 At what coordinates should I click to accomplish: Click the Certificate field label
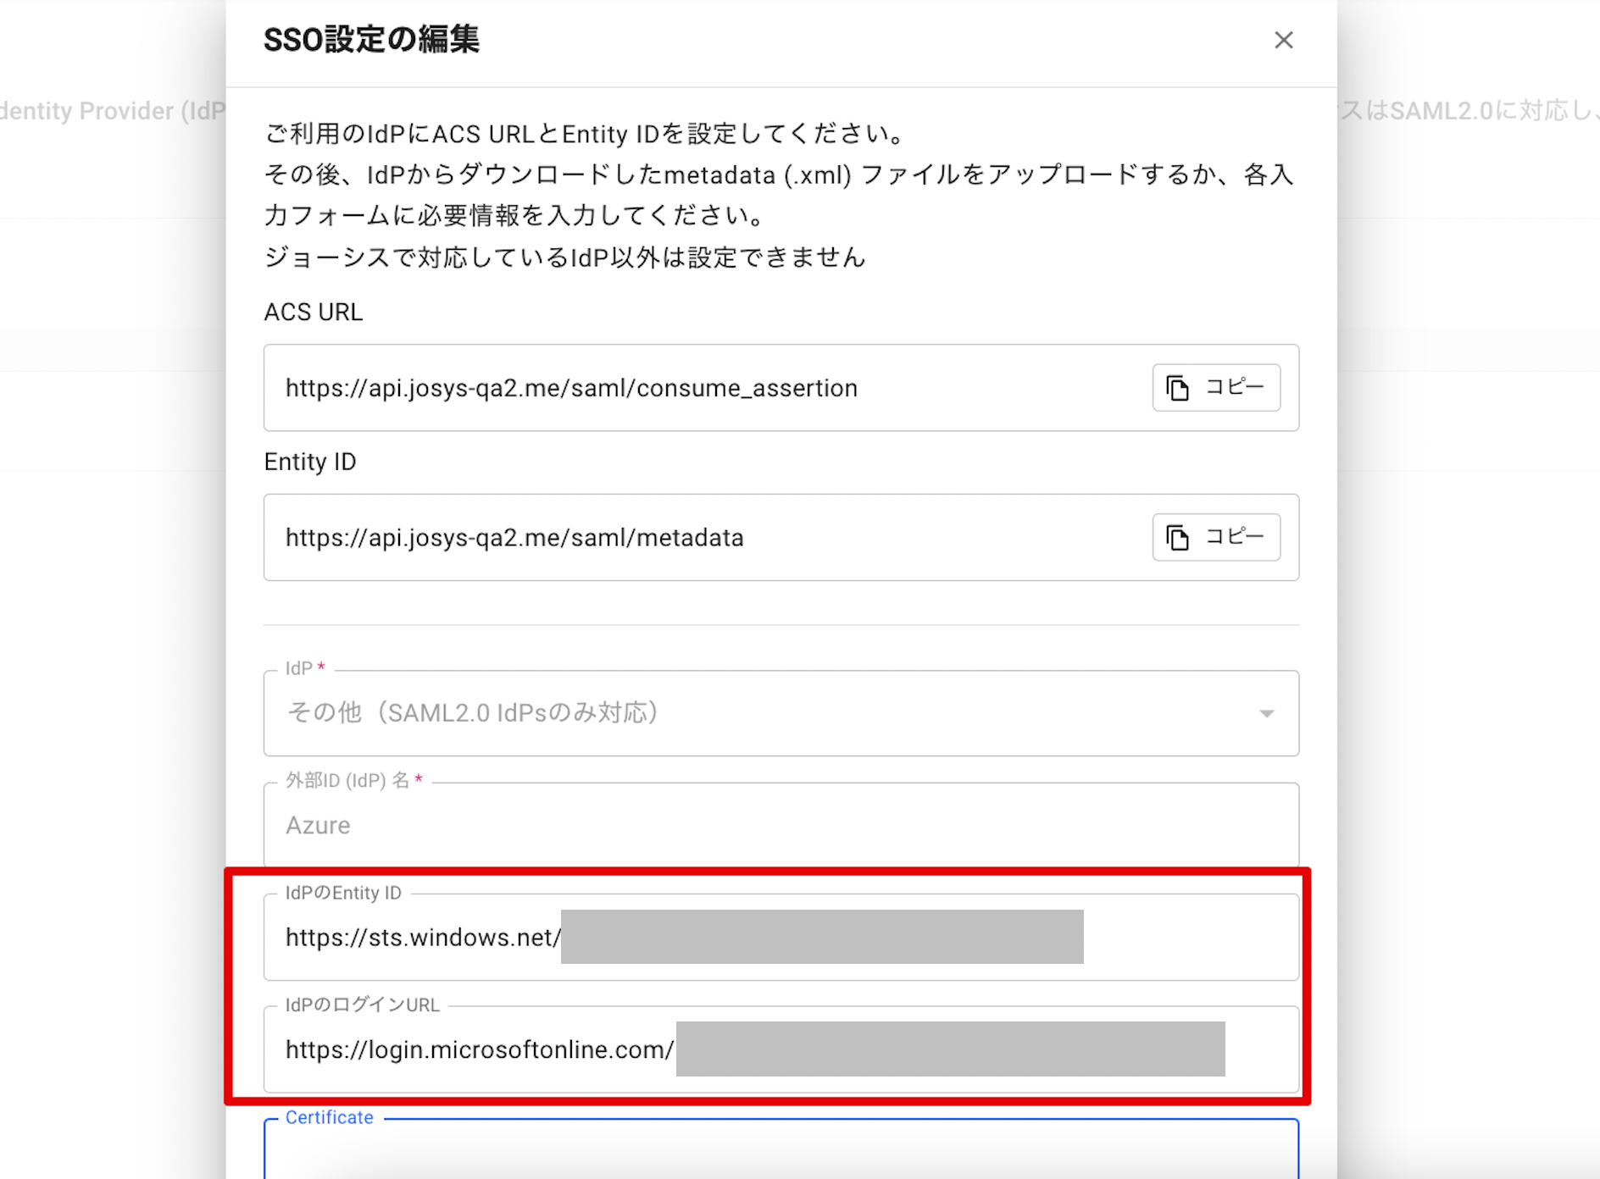click(329, 1117)
